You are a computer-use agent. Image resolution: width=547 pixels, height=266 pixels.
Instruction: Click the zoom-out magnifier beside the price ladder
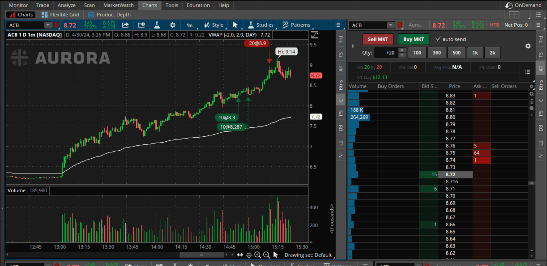tap(531, 108)
